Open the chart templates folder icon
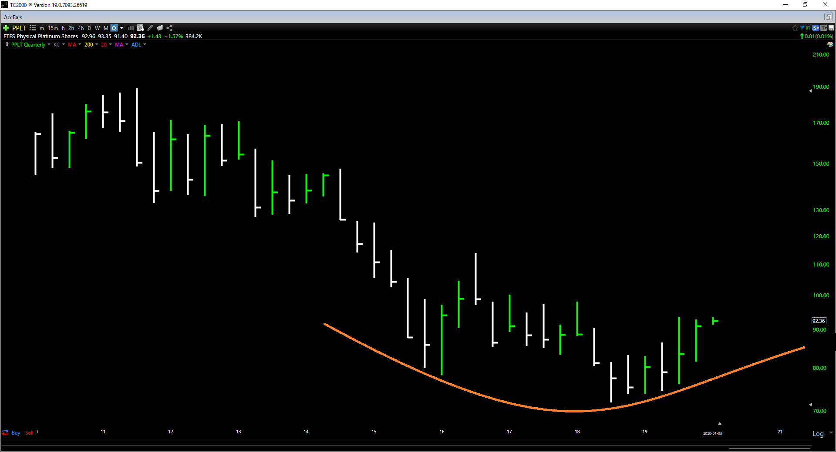Screen dimensions: 836x452 pos(160,28)
